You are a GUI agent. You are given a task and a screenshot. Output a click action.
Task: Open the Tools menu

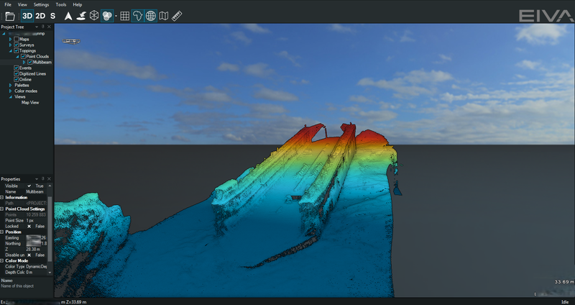pyautogui.click(x=62, y=4)
